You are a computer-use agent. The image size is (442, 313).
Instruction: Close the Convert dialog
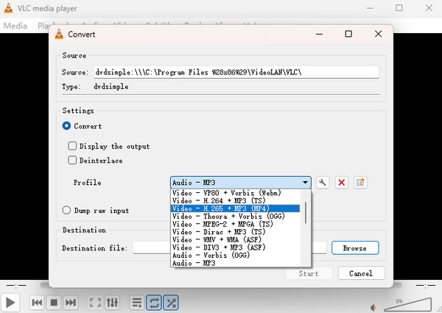pos(379,34)
